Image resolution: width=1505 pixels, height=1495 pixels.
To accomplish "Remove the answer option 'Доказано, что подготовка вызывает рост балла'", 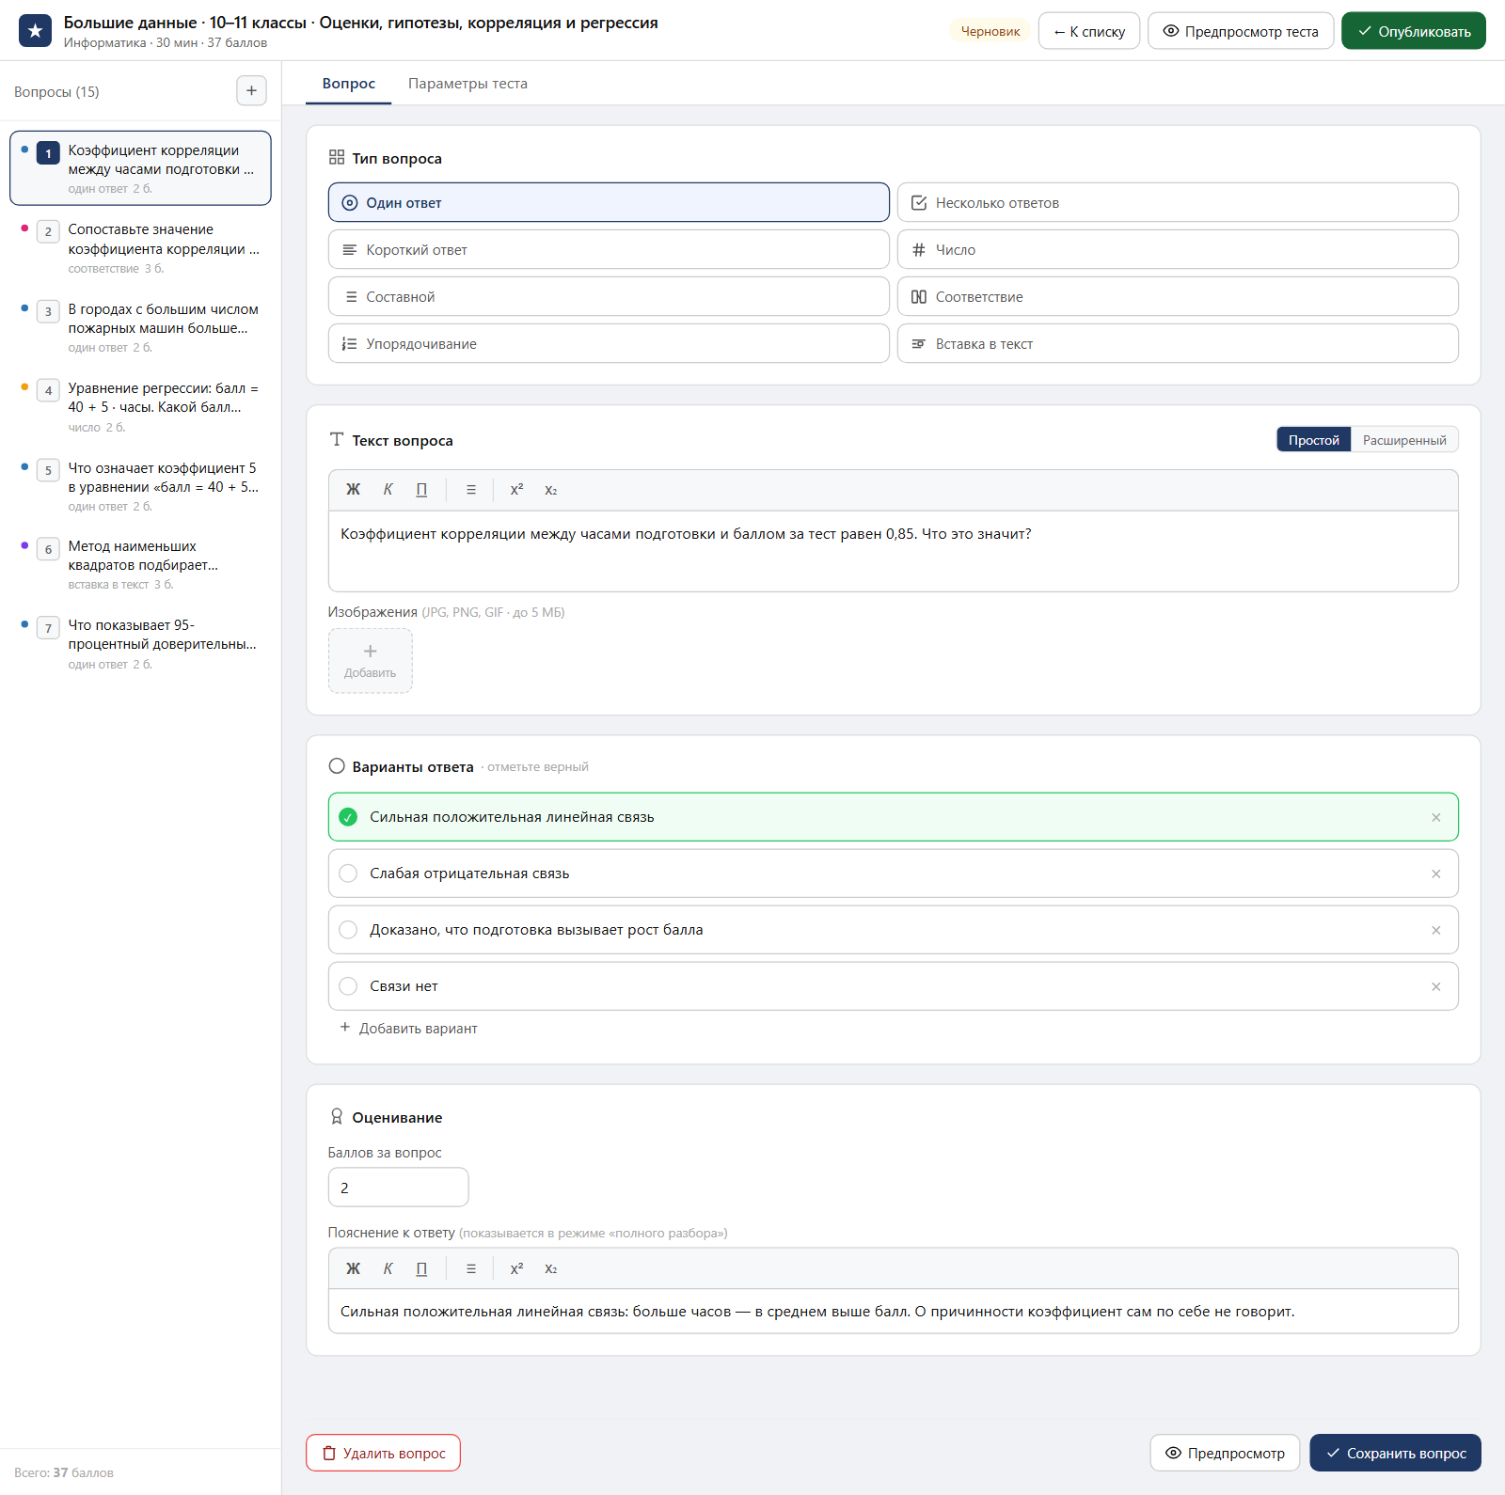I will pyautogui.click(x=1436, y=930).
